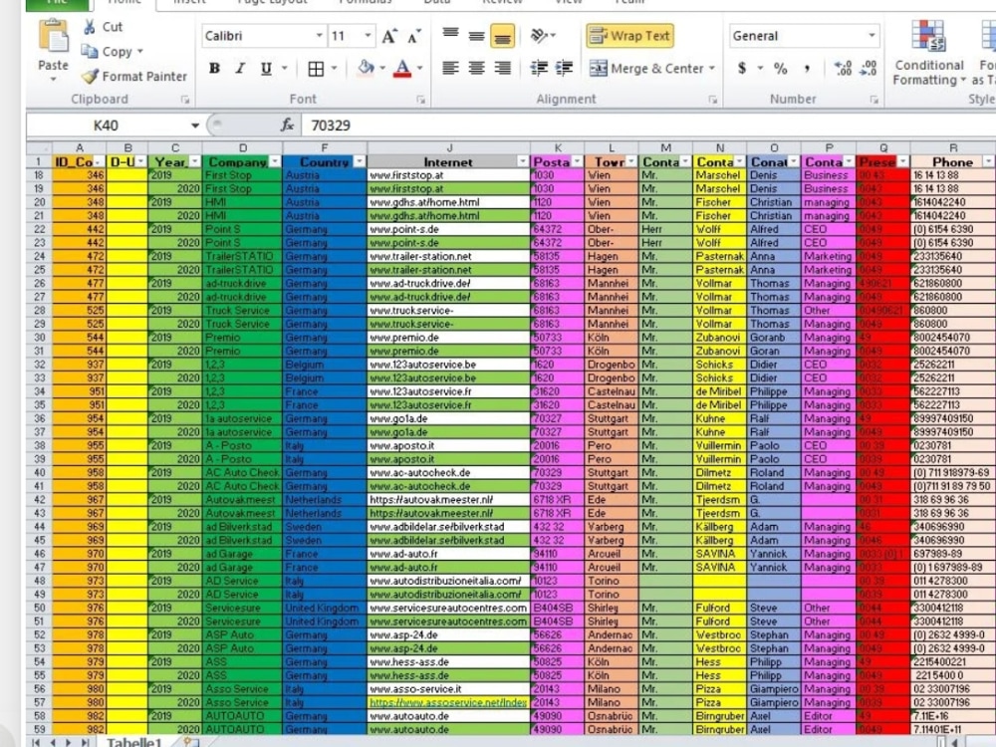
Task: Click the File ribbon tab
Action: point(57,3)
